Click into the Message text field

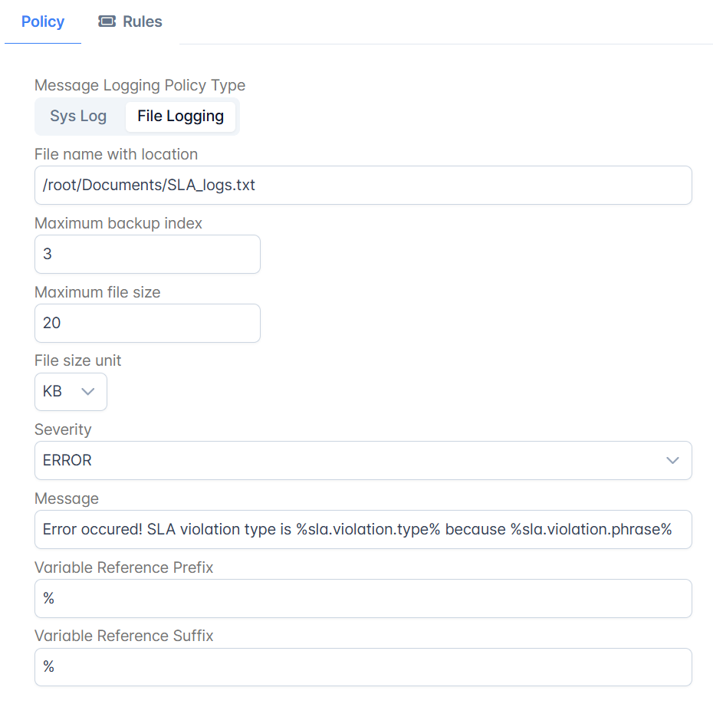click(363, 529)
